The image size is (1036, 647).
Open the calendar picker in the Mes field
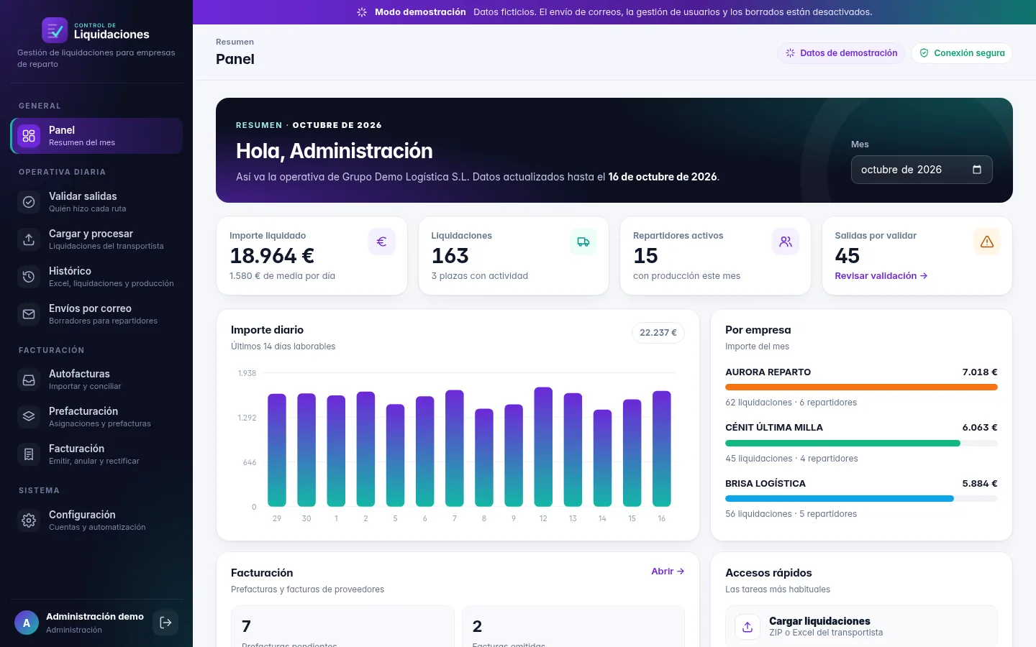(x=977, y=170)
